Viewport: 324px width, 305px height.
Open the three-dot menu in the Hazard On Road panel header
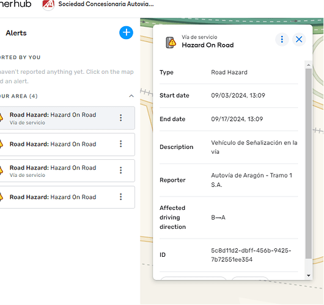(x=282, y=39)
